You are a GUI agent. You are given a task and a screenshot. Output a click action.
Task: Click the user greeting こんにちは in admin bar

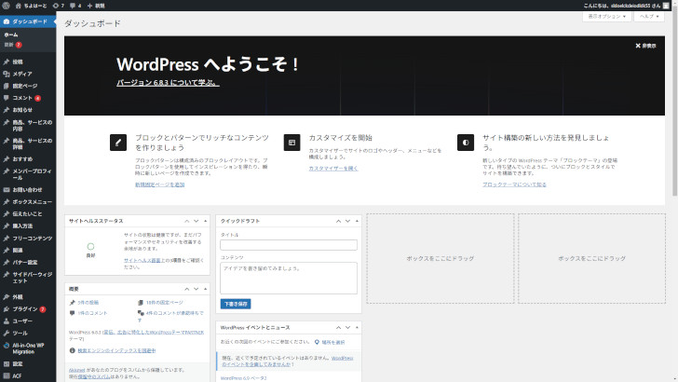pyautogui.click(x=622, y=6)
